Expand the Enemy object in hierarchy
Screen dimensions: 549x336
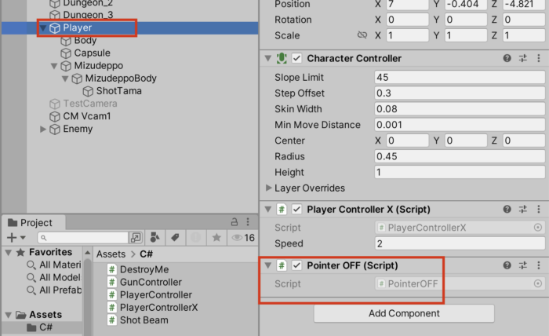(x=43, y=129)
